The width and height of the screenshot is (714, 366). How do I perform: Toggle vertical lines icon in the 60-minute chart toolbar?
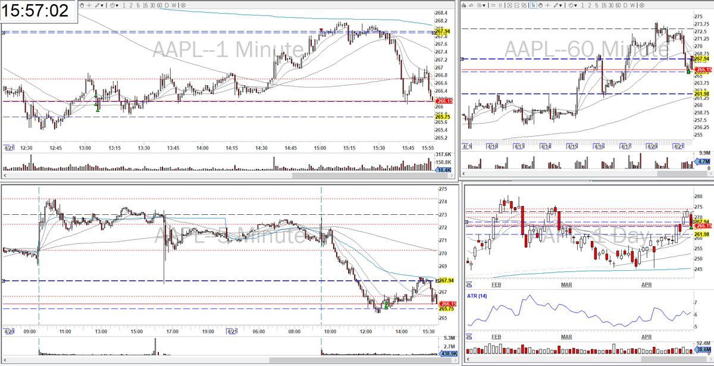pyautogui.click(x=500, y=5)
